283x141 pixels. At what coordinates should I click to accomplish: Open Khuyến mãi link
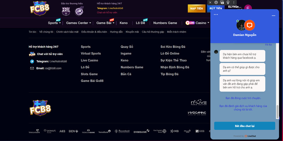(x=132, y=32)
